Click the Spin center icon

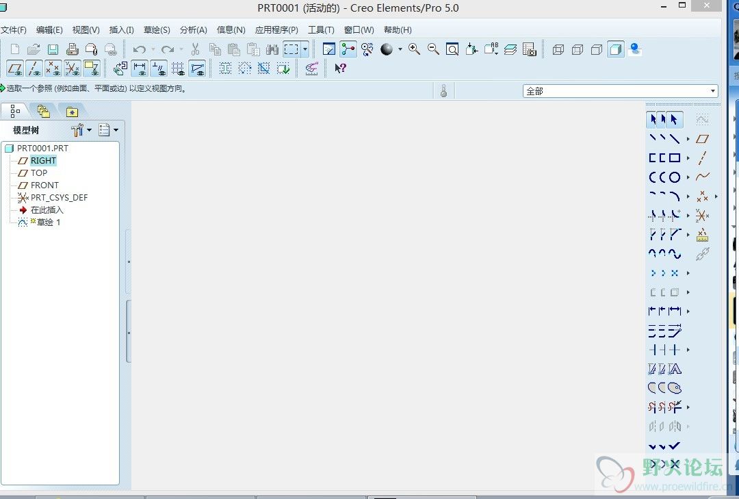click(348, 49)
